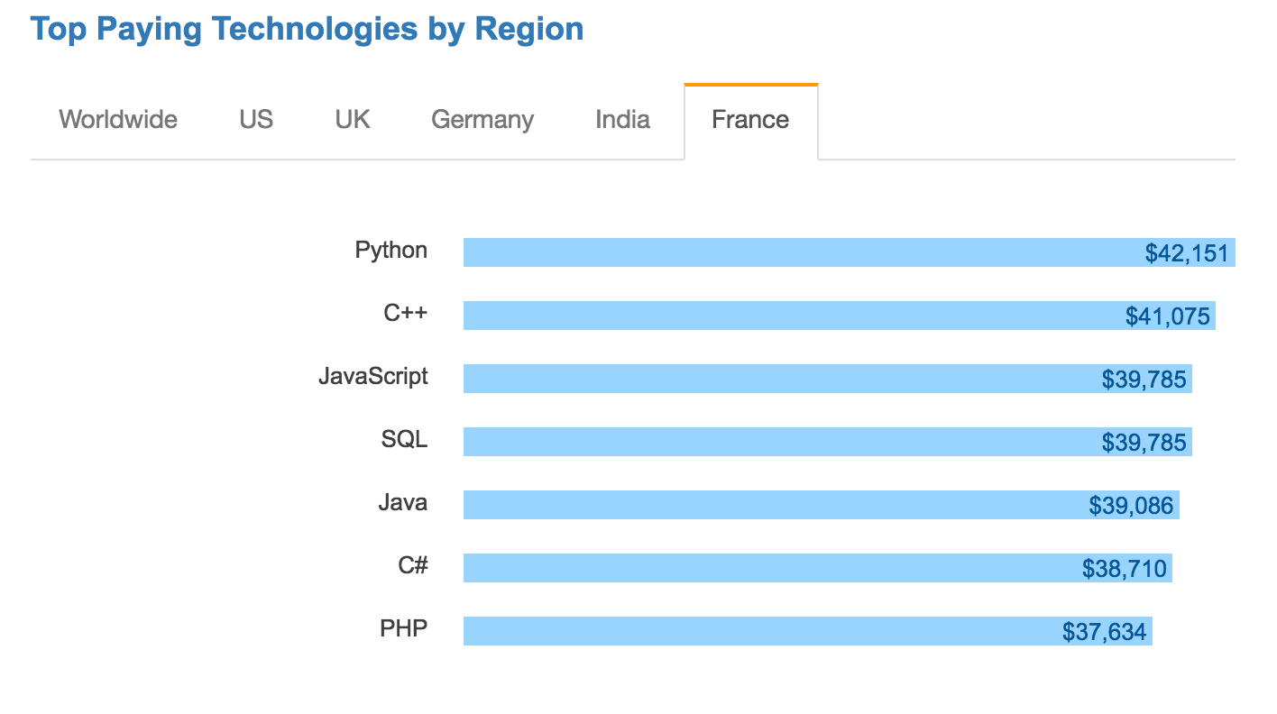
Task: Click the $42,151 value label
Action: [1187, 253]
